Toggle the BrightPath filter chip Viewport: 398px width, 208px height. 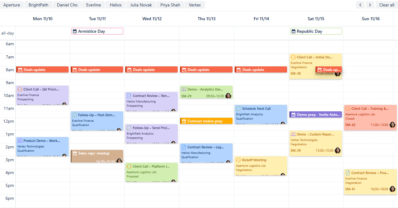point(38,5)
